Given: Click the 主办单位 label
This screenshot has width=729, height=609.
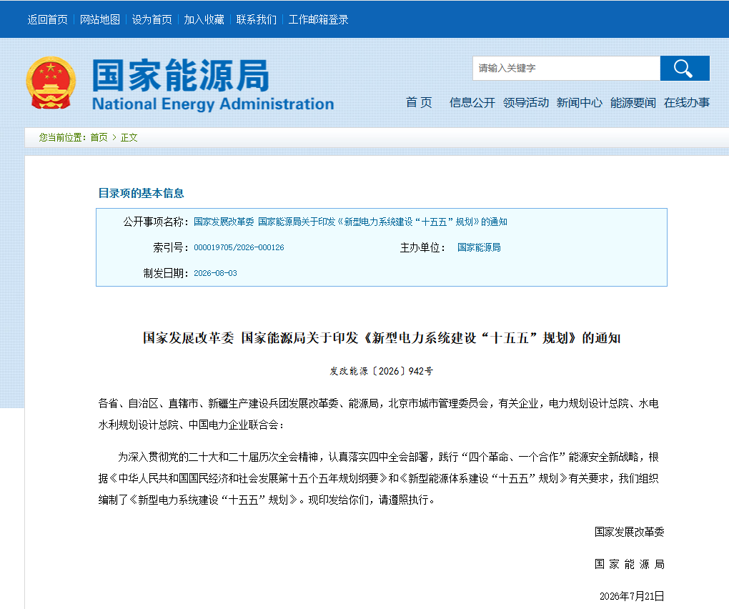Looking at the screenshot, I should coord(422,247).
